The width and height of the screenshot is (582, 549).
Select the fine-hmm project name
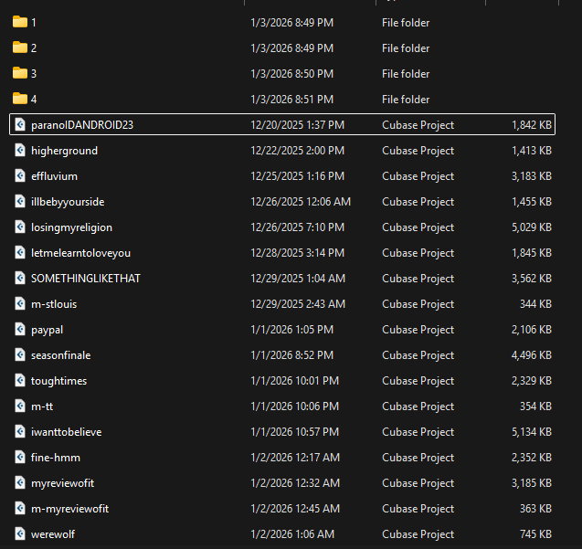point(56,458)
